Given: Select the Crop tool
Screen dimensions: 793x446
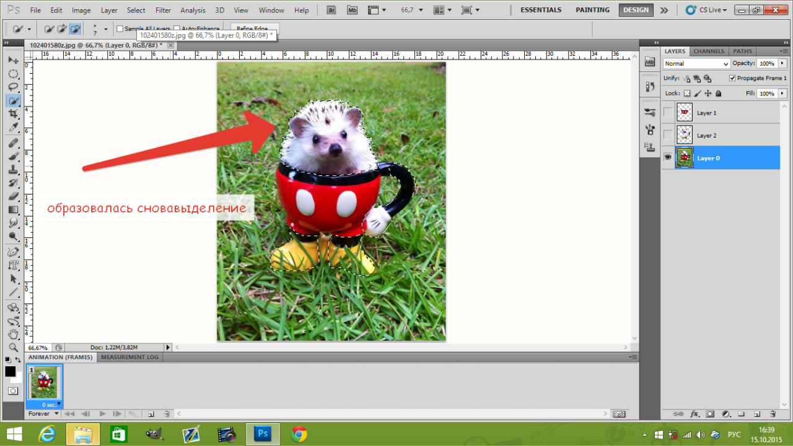Looking at the screenshot, I should (x=13, y=114).
